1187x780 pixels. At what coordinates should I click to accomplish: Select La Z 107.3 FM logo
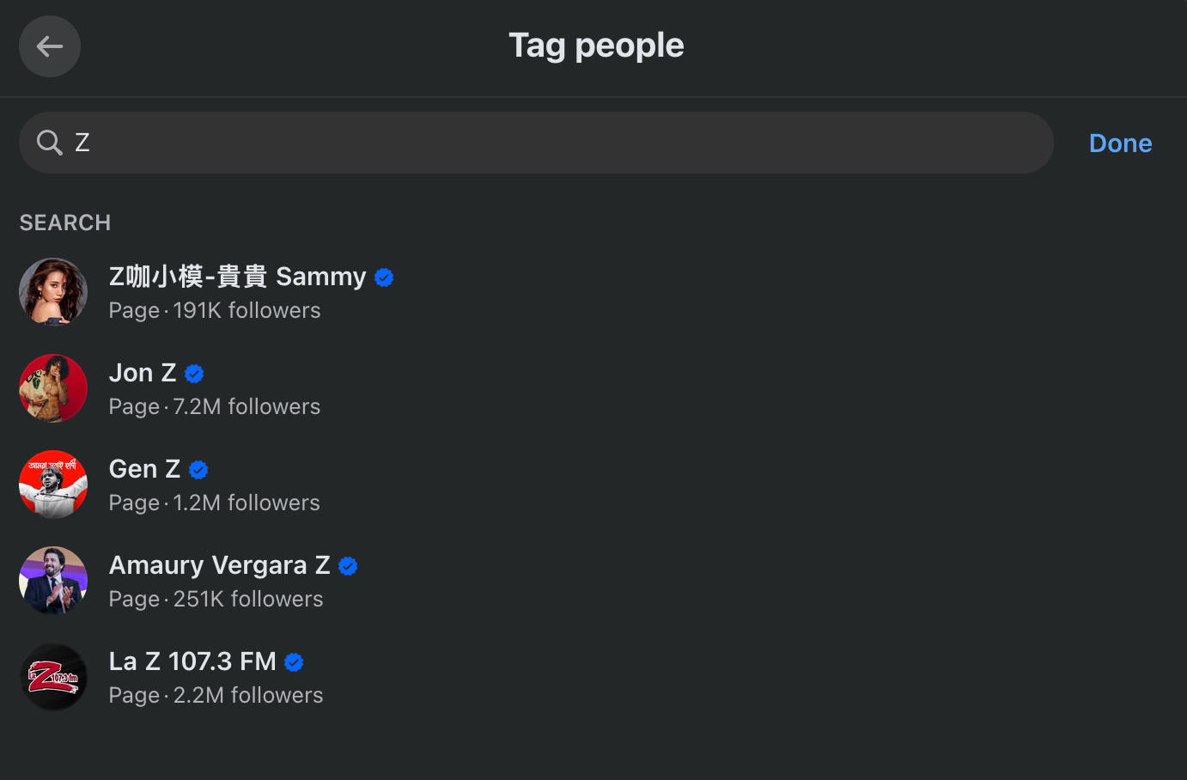tap(53, 677)
